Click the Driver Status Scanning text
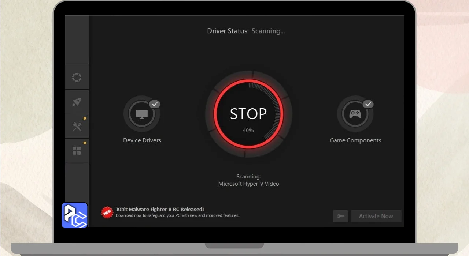Image resolution: width=469 pixels, height=256 pixels. coord(246,31)
